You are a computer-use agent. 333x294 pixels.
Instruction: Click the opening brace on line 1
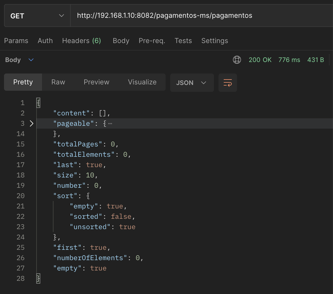39,103
